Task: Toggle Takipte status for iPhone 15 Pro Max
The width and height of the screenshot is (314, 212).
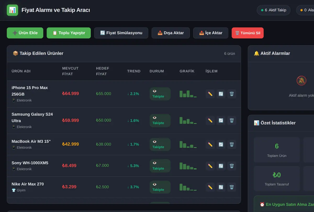Action: coord(160,94)
